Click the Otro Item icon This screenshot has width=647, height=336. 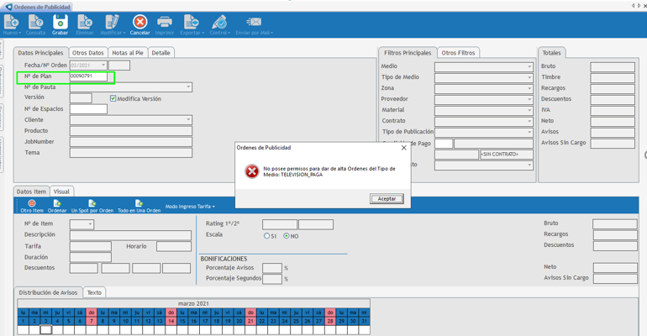pos(32,205)
